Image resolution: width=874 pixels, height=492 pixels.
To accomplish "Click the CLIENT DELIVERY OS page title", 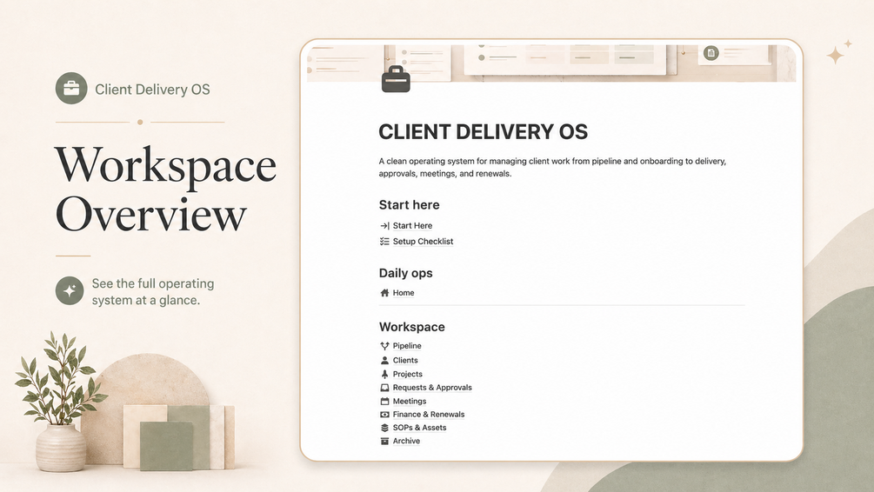I will coord(484,132).
